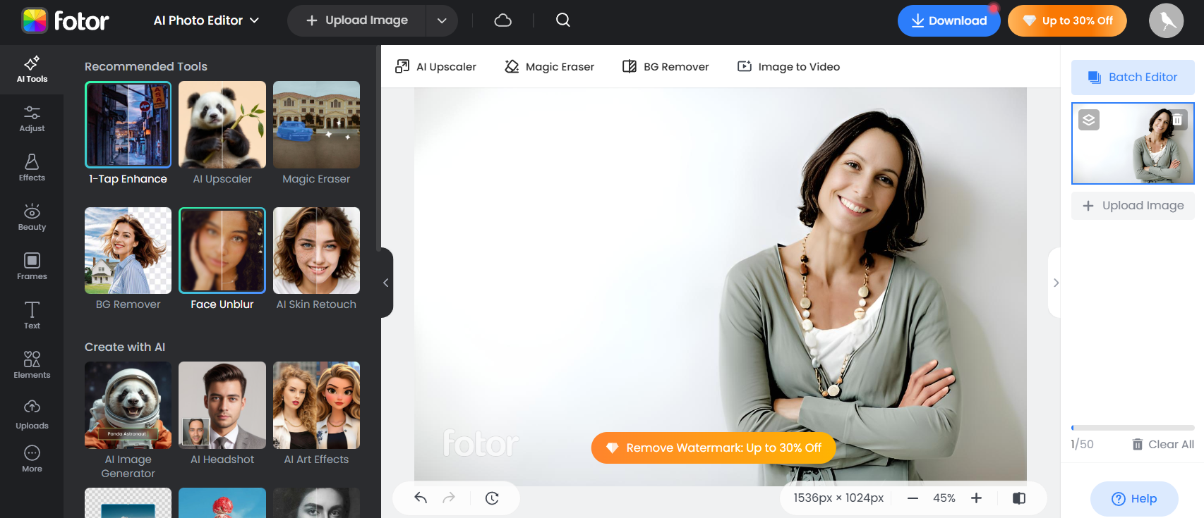1204x518 pixels.
Task: Download the edited image
Action: [949, 20]
